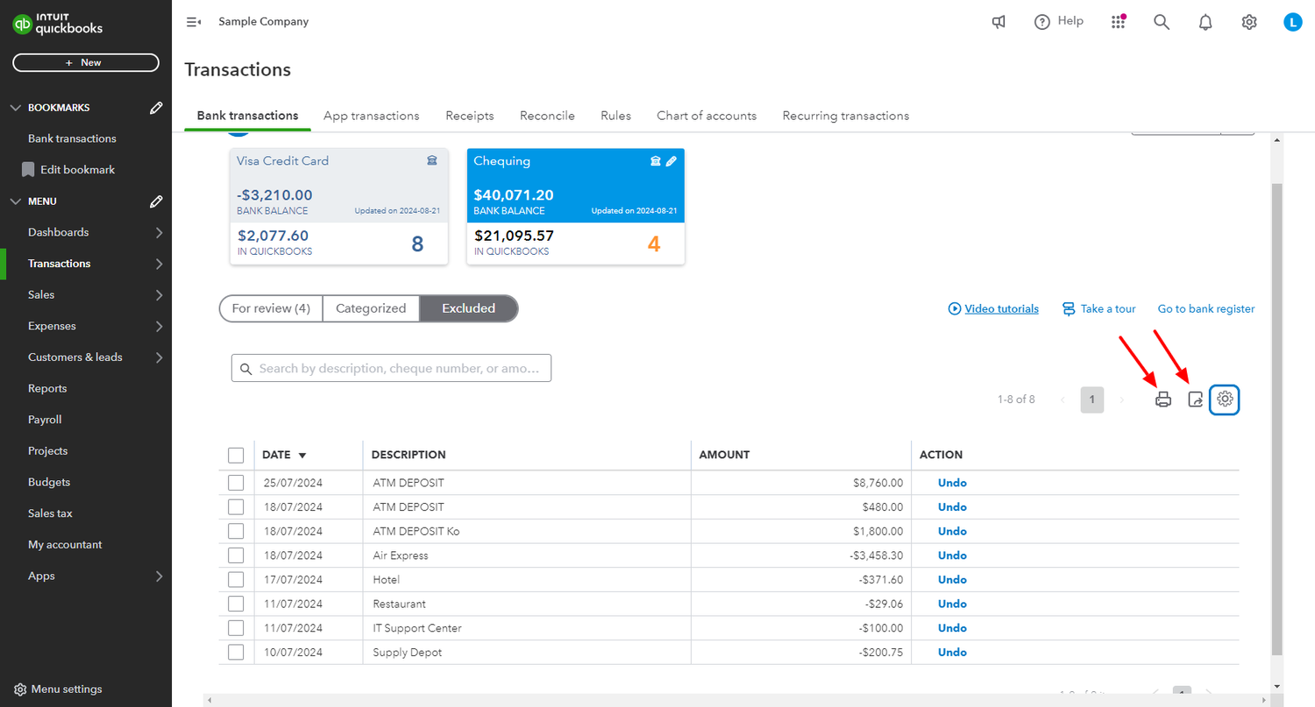Check the ATM DEPOSIT row from 25/07/2024
This screenshot has width=1315, height=707.
(x=236, y=482)
